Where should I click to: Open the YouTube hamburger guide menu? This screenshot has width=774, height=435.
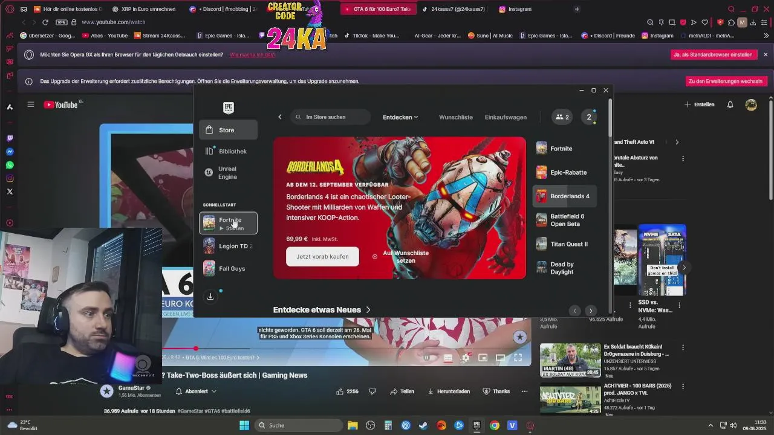31,105
